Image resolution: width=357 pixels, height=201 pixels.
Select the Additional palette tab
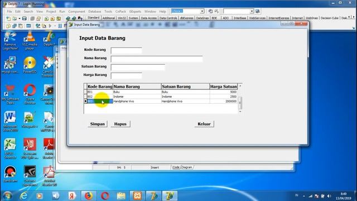click(109, 18)
